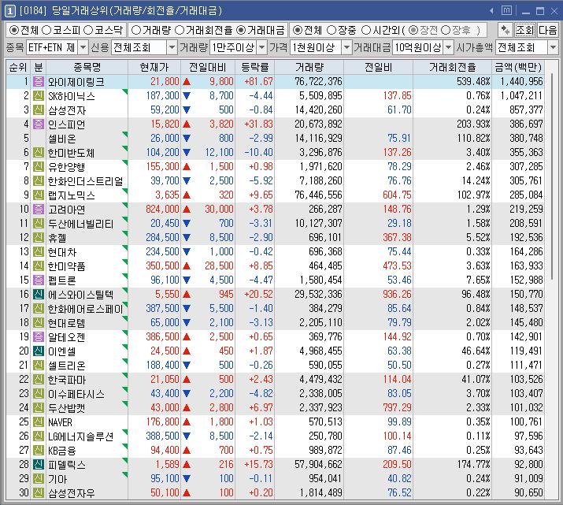The image size is (563, 505).
Task: Open the 현대차 stock name
Action: coord(62,252)
